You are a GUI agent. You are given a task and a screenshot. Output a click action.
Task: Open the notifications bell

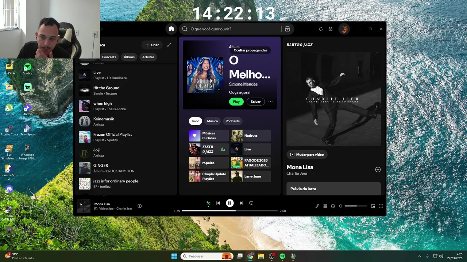[x=321, y=29]
